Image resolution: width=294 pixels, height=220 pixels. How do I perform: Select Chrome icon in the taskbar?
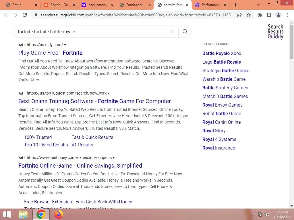[x=41, y=214]
